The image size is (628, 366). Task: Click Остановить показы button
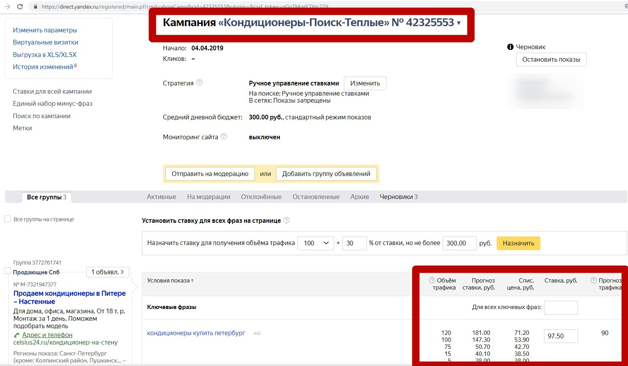point(551,59)
